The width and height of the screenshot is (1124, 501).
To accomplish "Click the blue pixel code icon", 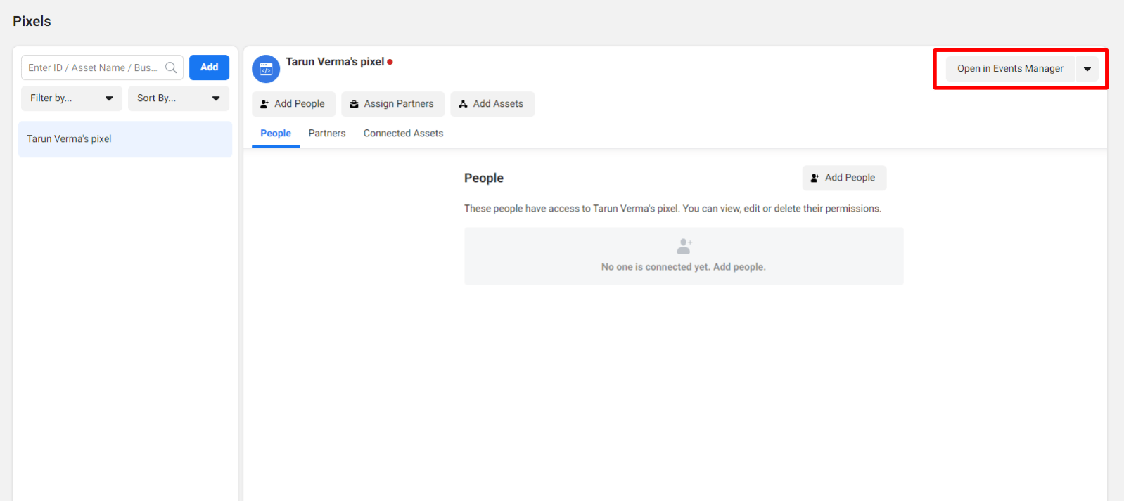I will 266,69.
